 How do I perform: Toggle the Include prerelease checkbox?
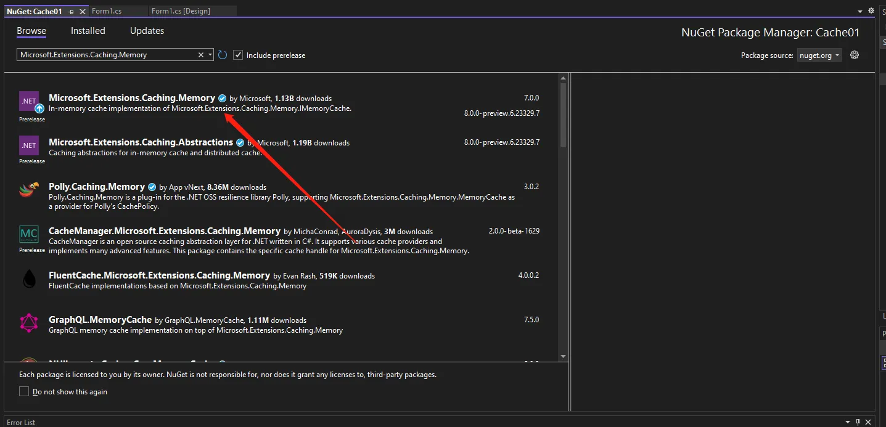(x=238, y=55)
